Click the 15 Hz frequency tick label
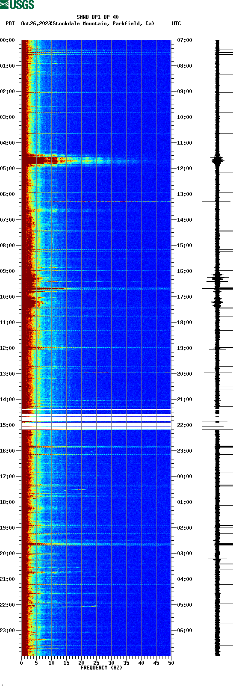 point(66,663)
